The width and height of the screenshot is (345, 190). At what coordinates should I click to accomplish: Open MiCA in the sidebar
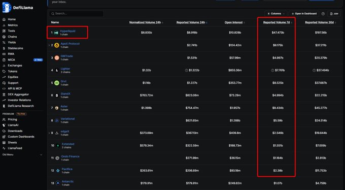[x=12, y=60]
